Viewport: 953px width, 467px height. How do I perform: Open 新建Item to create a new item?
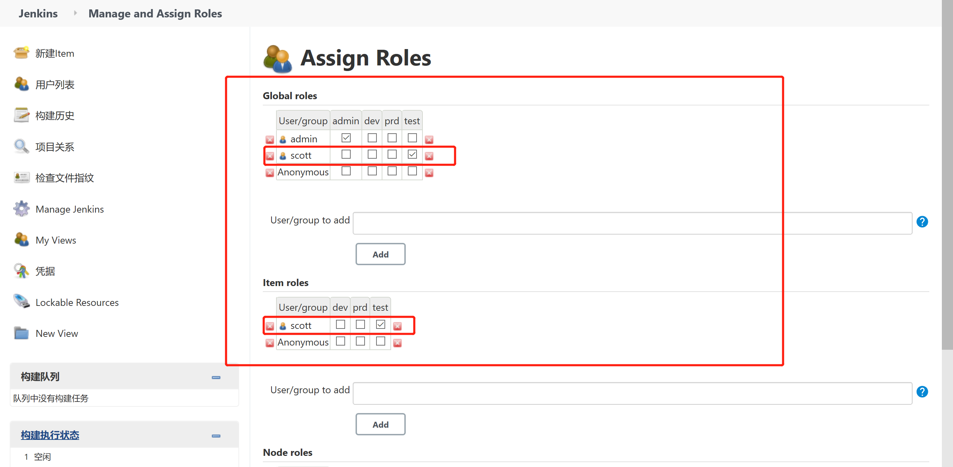click(55, 53)
